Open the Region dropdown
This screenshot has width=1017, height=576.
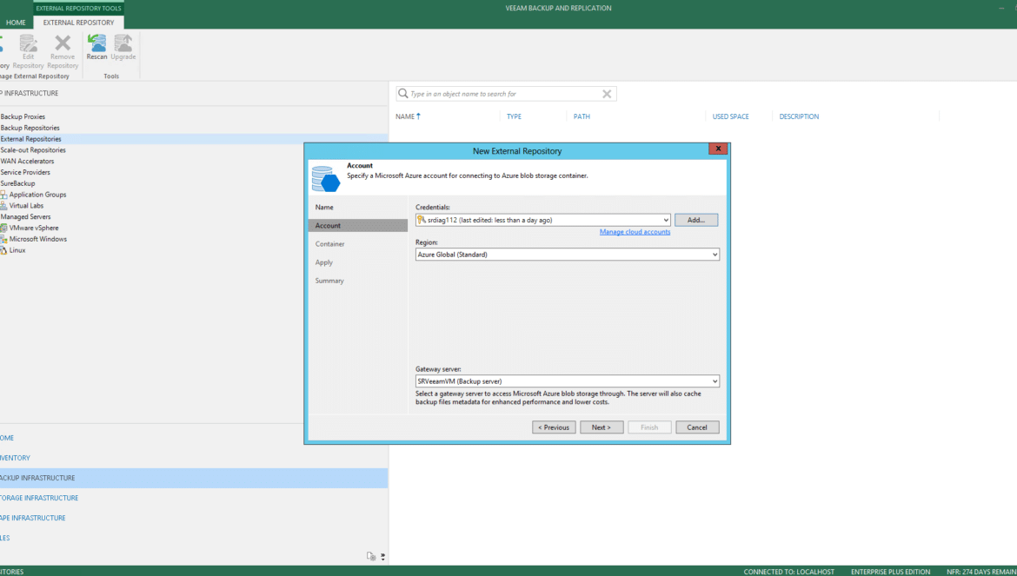click(x=715, y=255)
